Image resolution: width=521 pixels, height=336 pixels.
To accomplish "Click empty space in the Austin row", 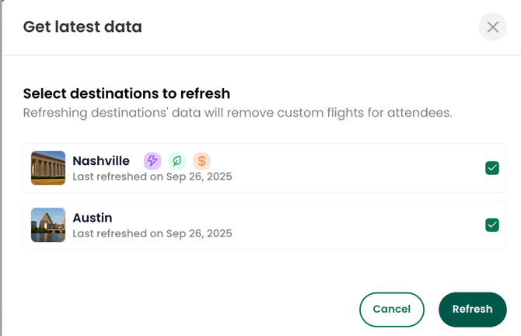I will (350, 225).
